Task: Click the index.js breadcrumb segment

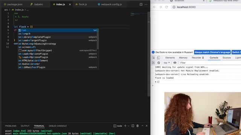Action: [x=18, y=10]
